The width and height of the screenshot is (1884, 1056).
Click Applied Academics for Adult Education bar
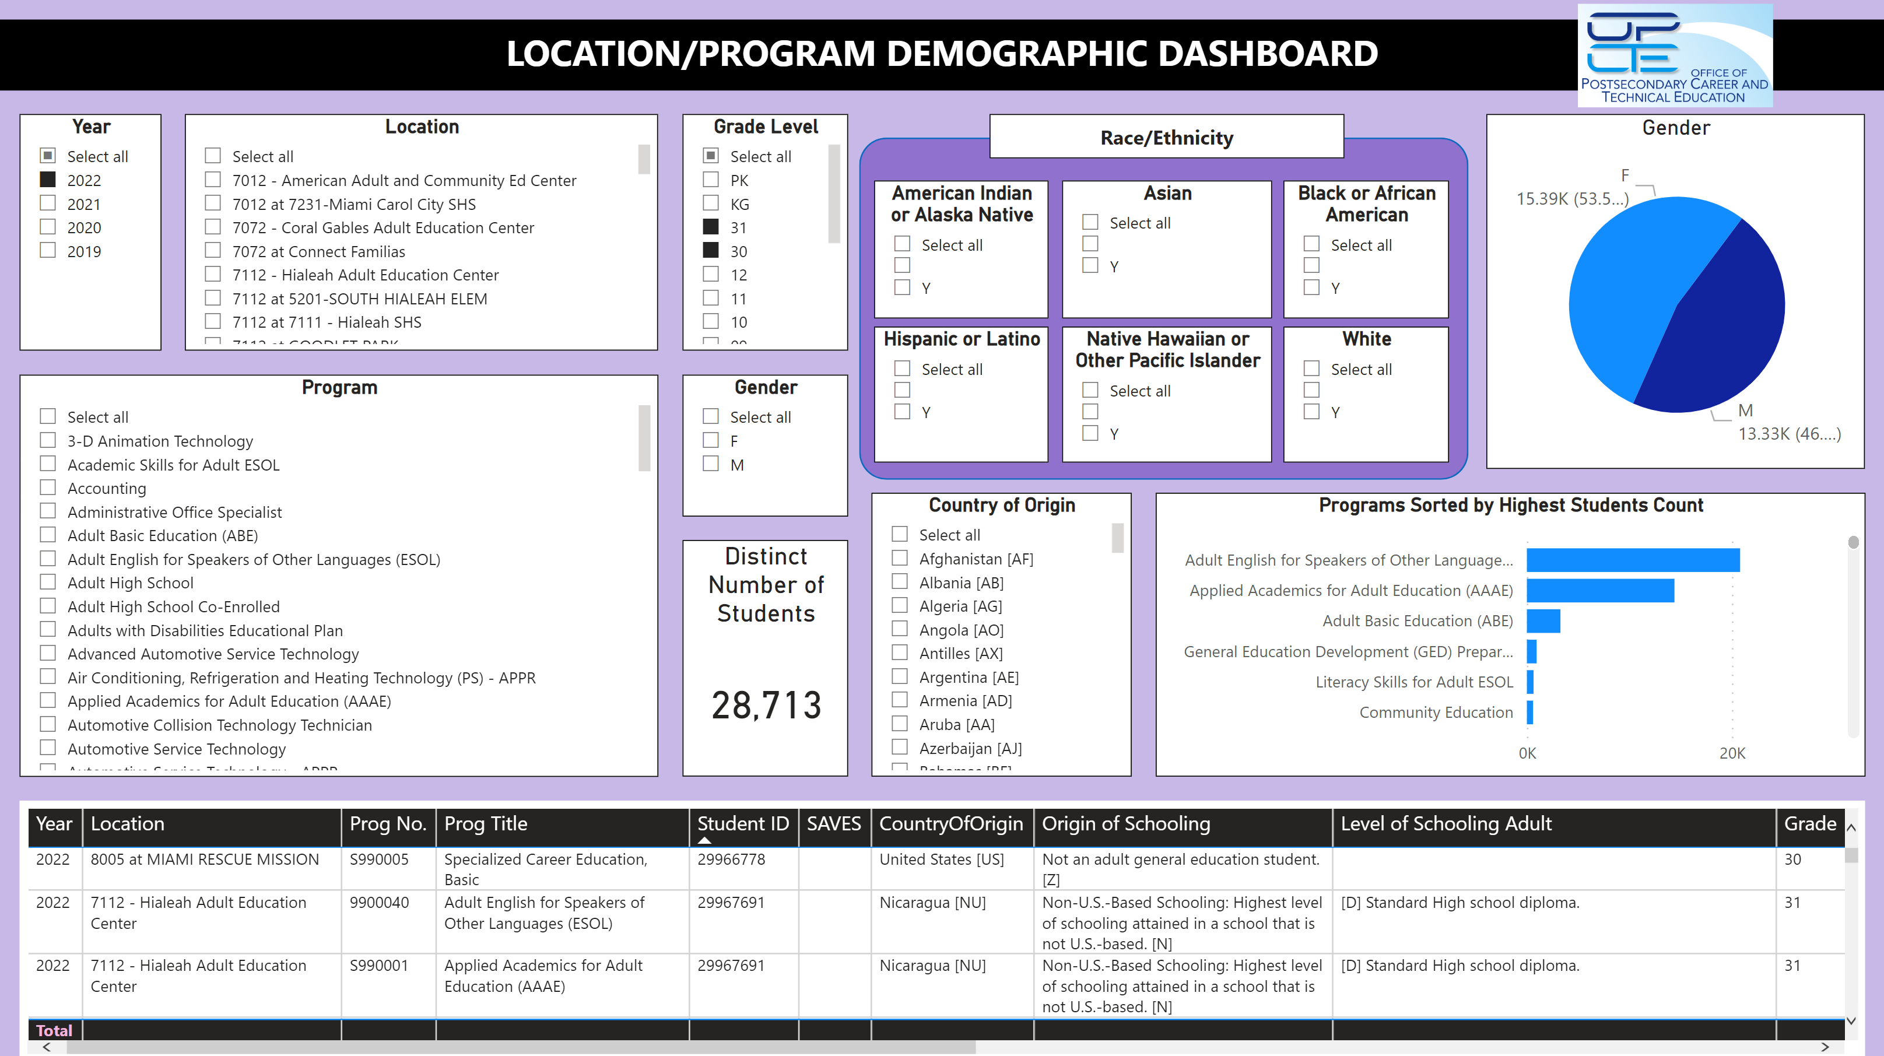pyautogui.click(x=1600, y=590)
